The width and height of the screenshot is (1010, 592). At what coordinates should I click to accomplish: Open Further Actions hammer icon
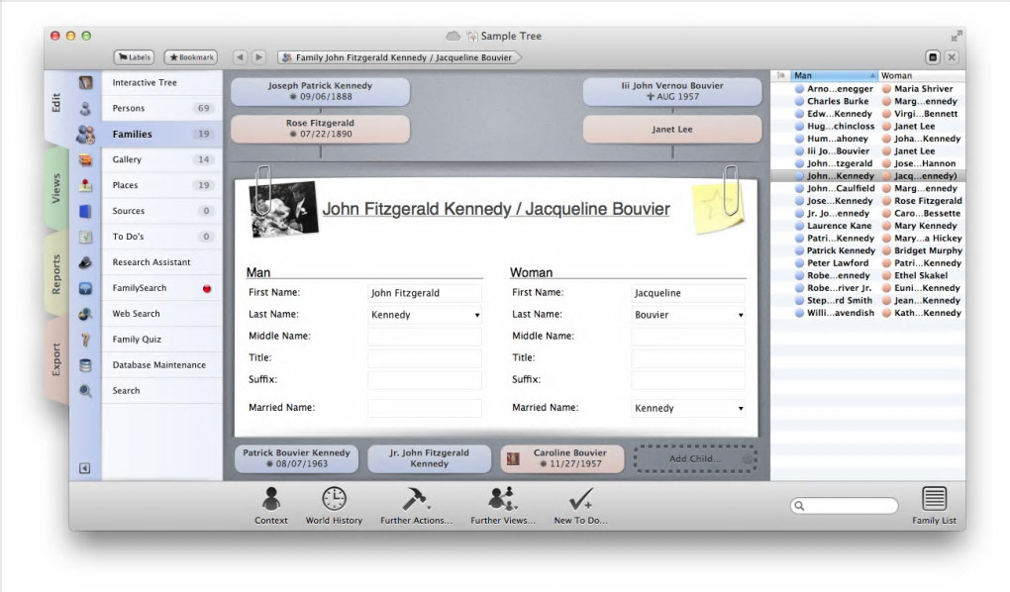[x=416, y=499]
